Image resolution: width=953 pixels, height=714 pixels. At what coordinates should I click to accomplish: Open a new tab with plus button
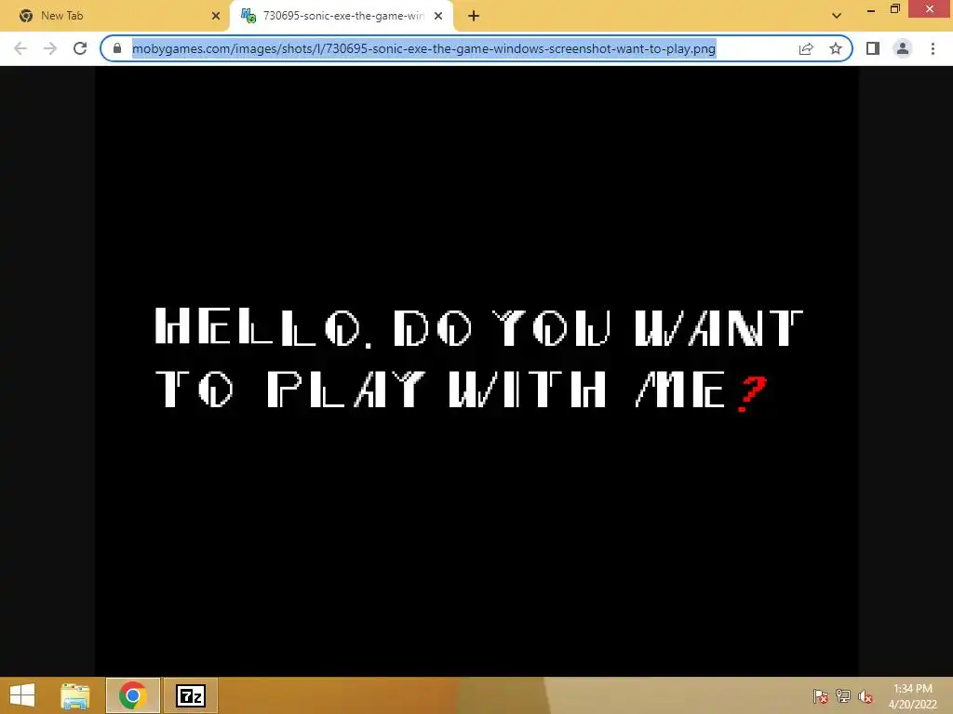tap(474, 16)
